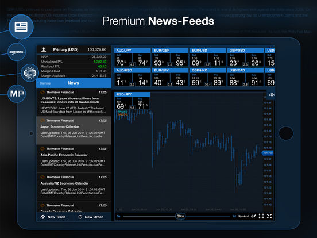Image resolution: width=317 pixels, height=238 pixels.
Task: Open the Symbol selector on the chart
Action: 243,216
